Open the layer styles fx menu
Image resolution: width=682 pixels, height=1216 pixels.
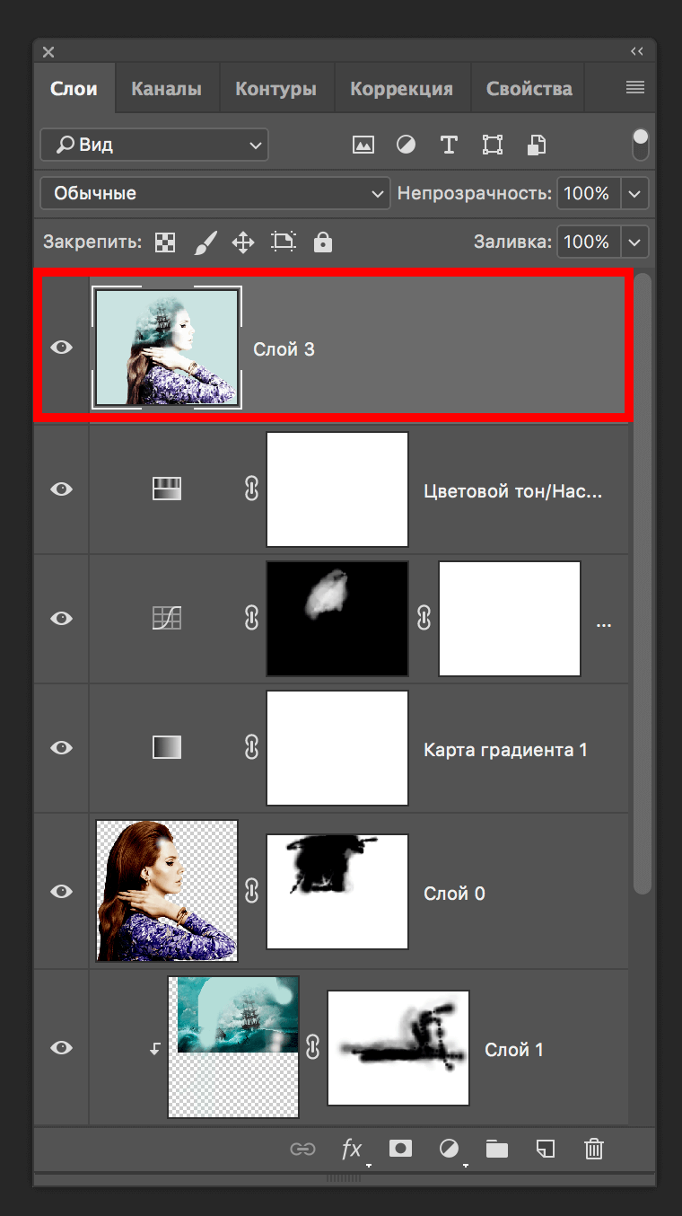pyautogui.click(x=352, y=1148)
